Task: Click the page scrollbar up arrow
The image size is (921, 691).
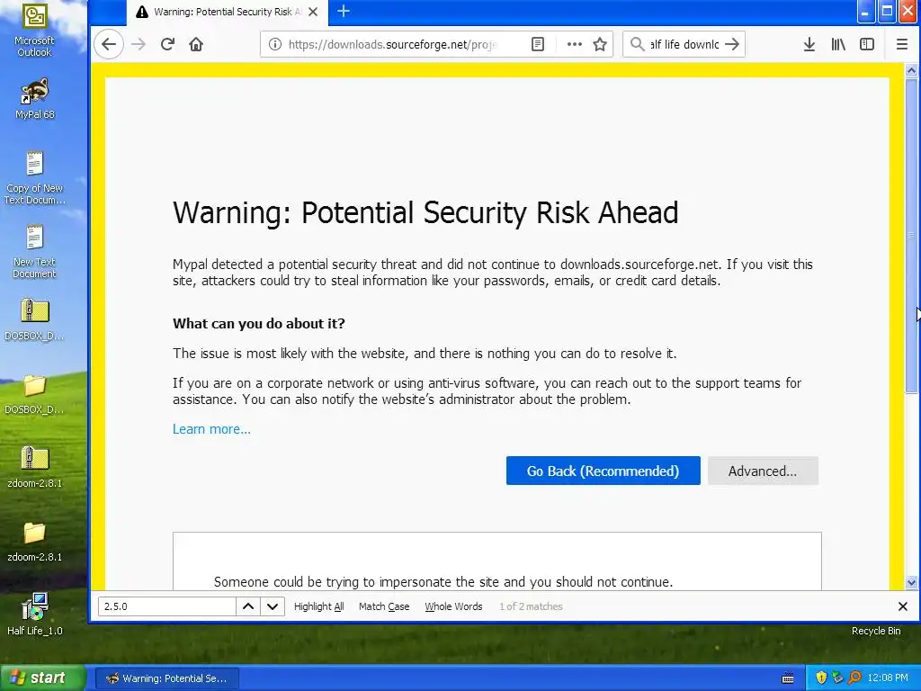Action: click(x=911, y=70)
